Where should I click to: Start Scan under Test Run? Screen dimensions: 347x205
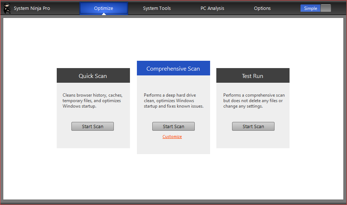coord(253,126)
